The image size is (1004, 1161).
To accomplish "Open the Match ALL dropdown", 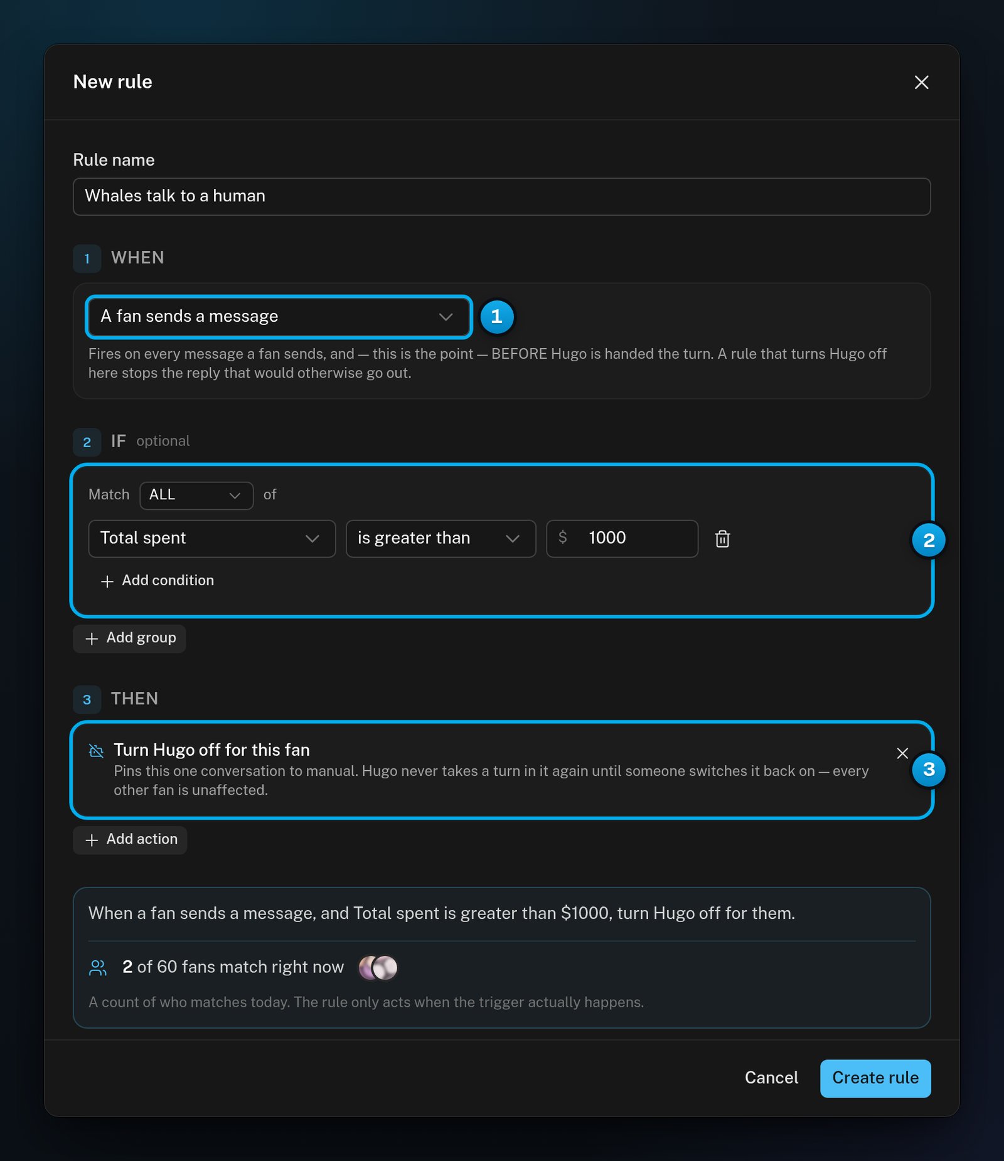I will point(196,496).
